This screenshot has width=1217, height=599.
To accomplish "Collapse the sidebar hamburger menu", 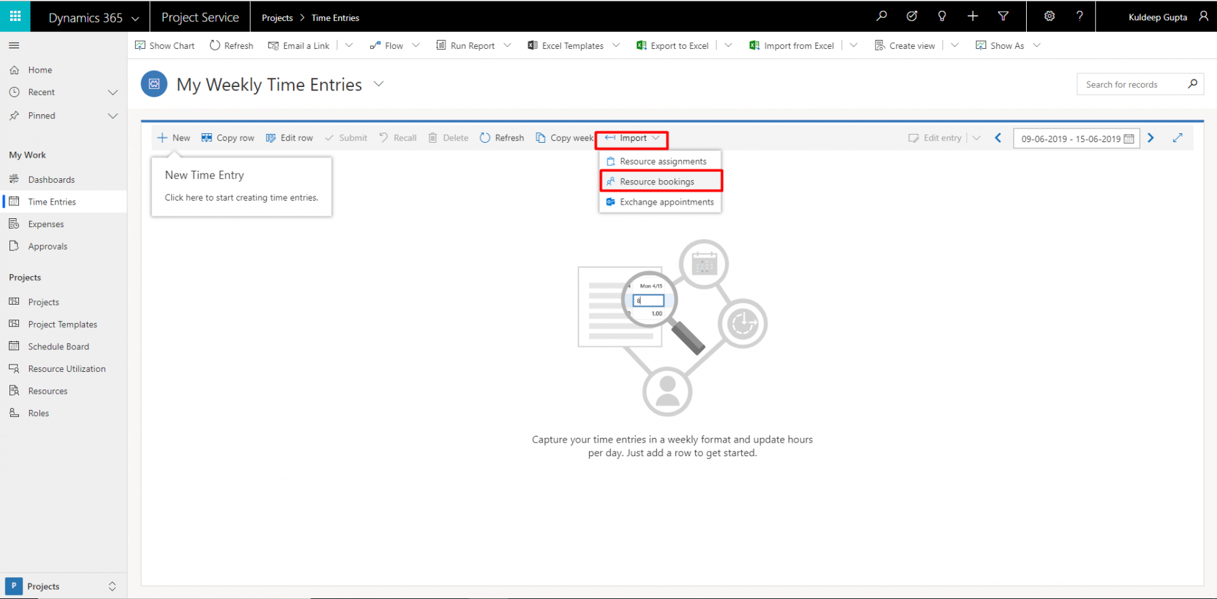I will click(x=14, y=46).
